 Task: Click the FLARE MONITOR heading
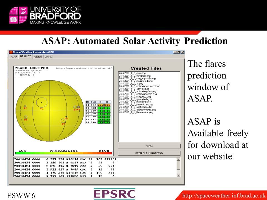[x=31, y=68]
